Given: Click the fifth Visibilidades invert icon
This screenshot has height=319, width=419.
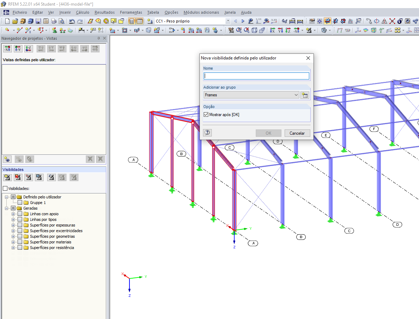Looking at the screenshot, I should [51, 177].
